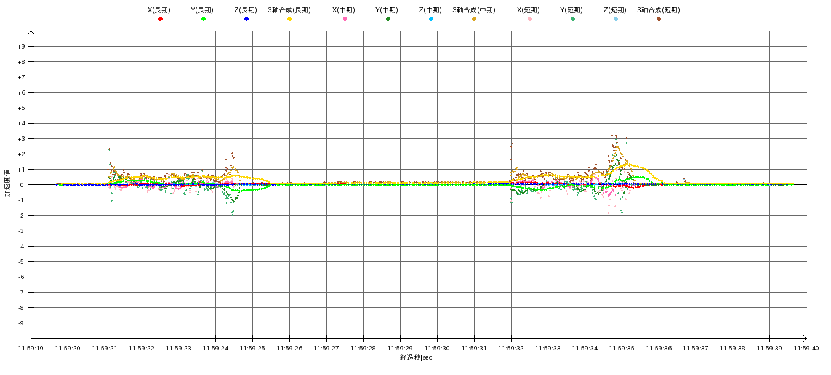Click the red X(長期) legend marker
Viewport: 831px width, 375px height.
[x=160, y=19]
